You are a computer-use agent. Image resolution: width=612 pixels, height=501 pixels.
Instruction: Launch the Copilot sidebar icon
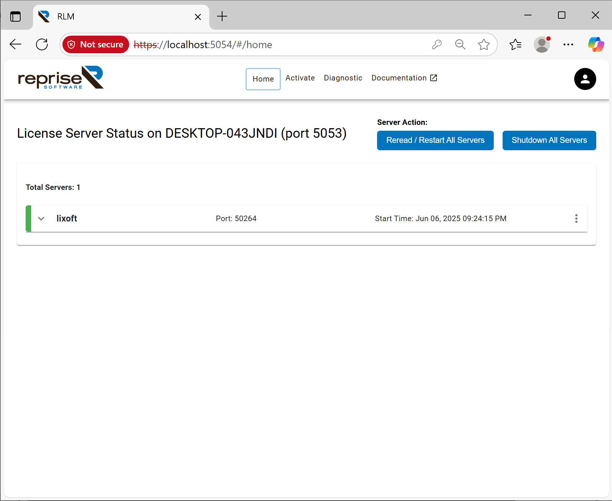click(x=596, y=44)
